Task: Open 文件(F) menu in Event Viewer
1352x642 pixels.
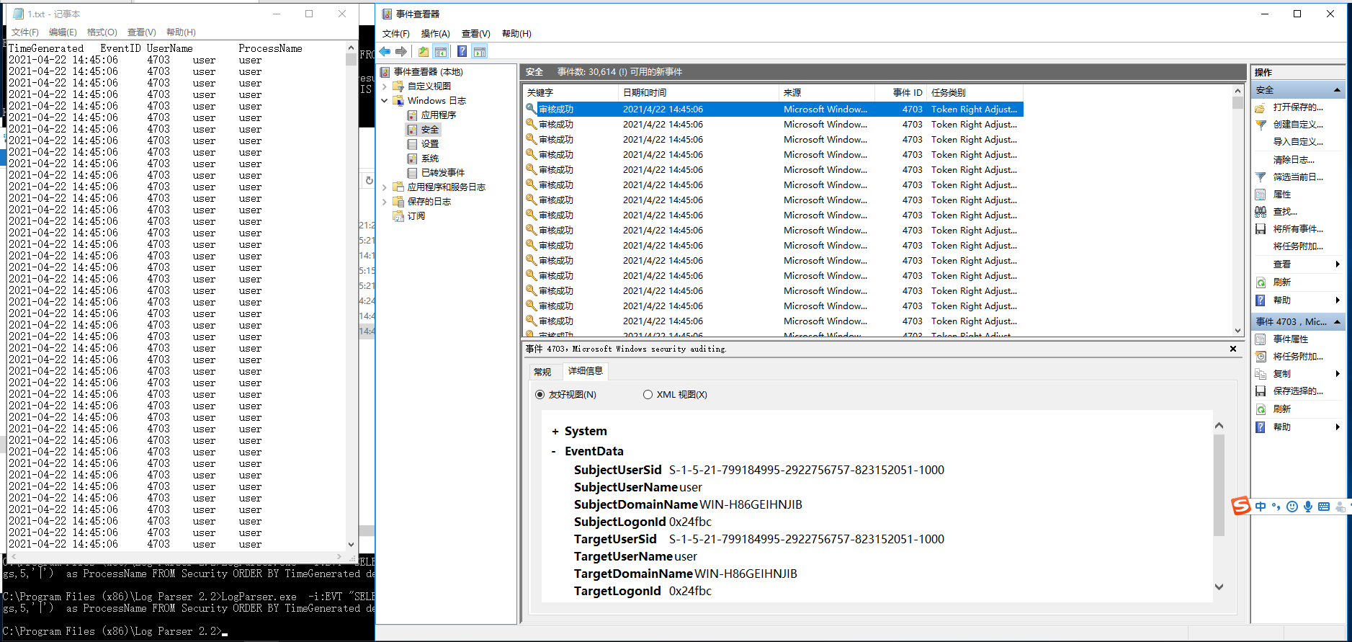Action: (395, 34)
